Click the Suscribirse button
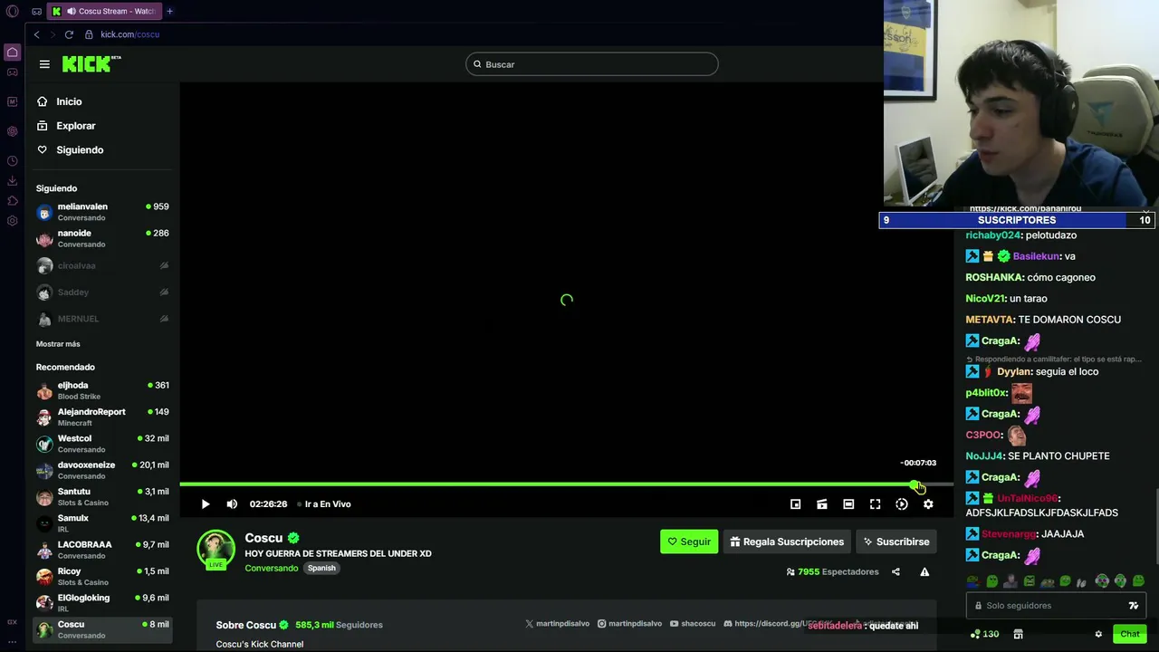The height and width of the screenshot is (652, 1159). pyautogui.click(x=896, y=542)
